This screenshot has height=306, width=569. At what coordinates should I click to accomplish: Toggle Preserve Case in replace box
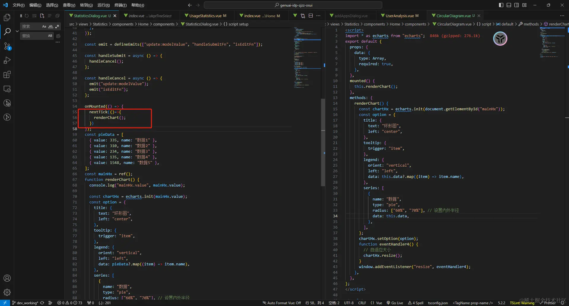[50, 36]
